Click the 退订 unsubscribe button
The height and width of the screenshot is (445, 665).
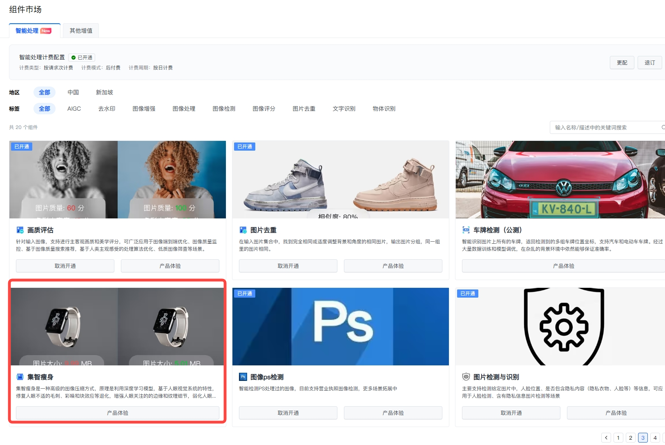pyautogui.click(x=650, y=62)
